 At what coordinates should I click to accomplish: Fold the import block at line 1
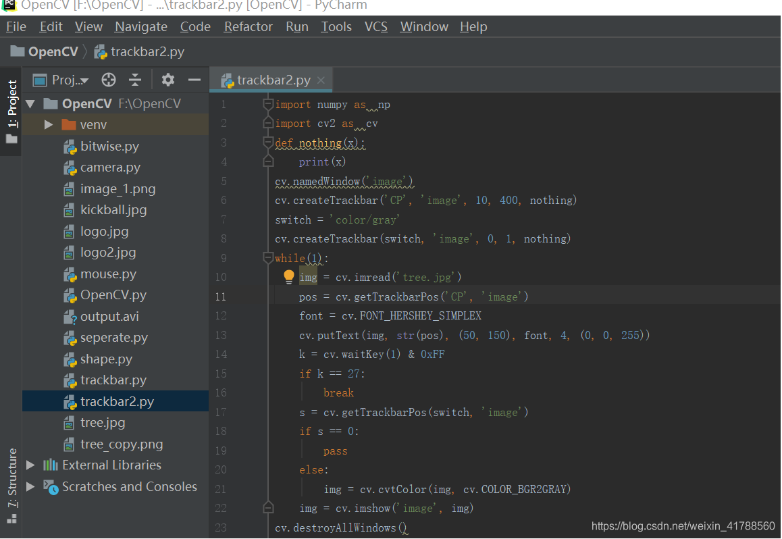click(268, 104)
